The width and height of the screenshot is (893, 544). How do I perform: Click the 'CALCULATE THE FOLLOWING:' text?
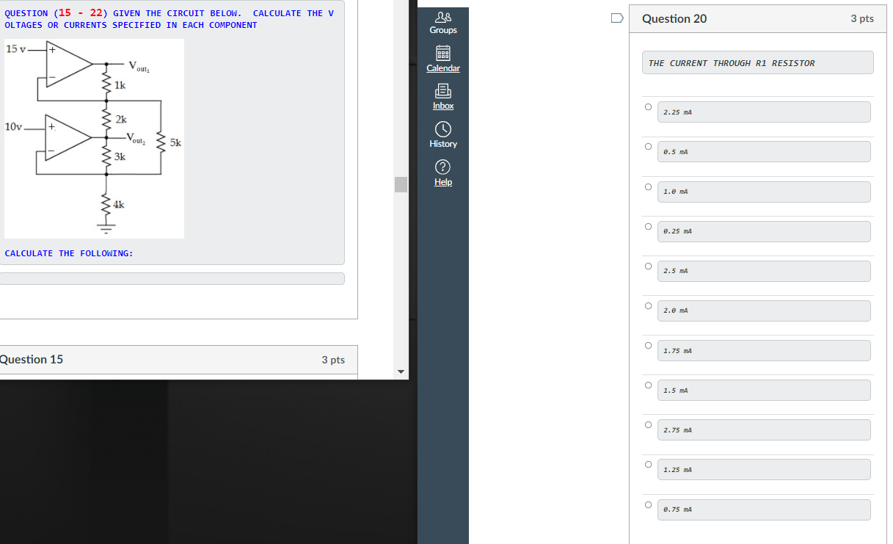(x=69, y=253)
